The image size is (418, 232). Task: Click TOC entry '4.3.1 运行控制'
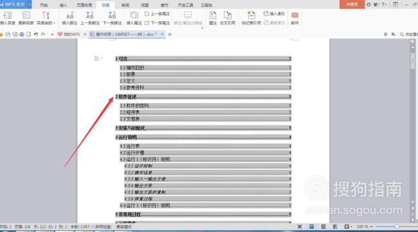208,166
